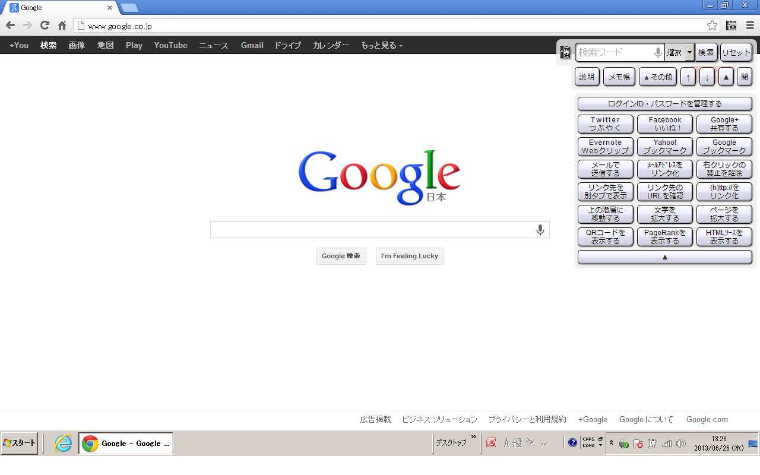This screenshot has height=475, width=760.
Task: Open the +You menu item
Action: point(19,45)
